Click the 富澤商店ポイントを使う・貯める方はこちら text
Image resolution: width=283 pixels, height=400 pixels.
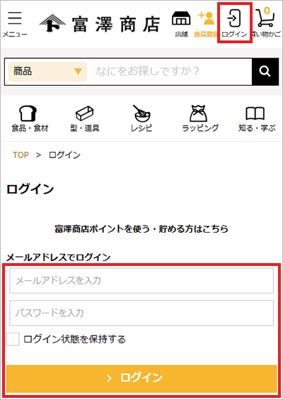tap(141, 229)
